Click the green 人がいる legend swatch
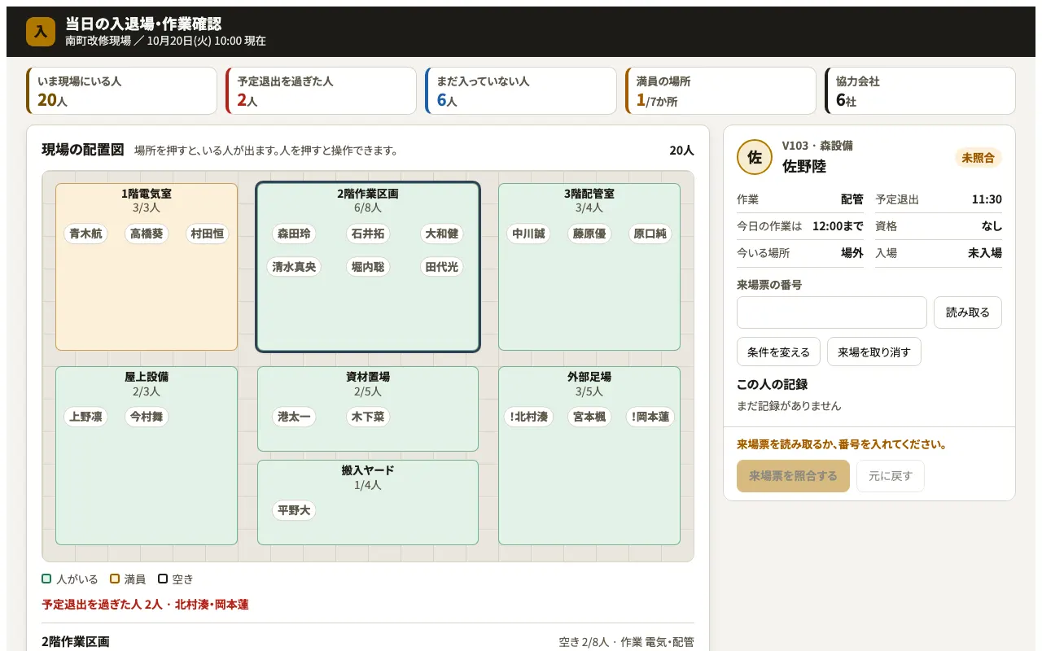This screenshot has height=651, width=1042. 47,579
